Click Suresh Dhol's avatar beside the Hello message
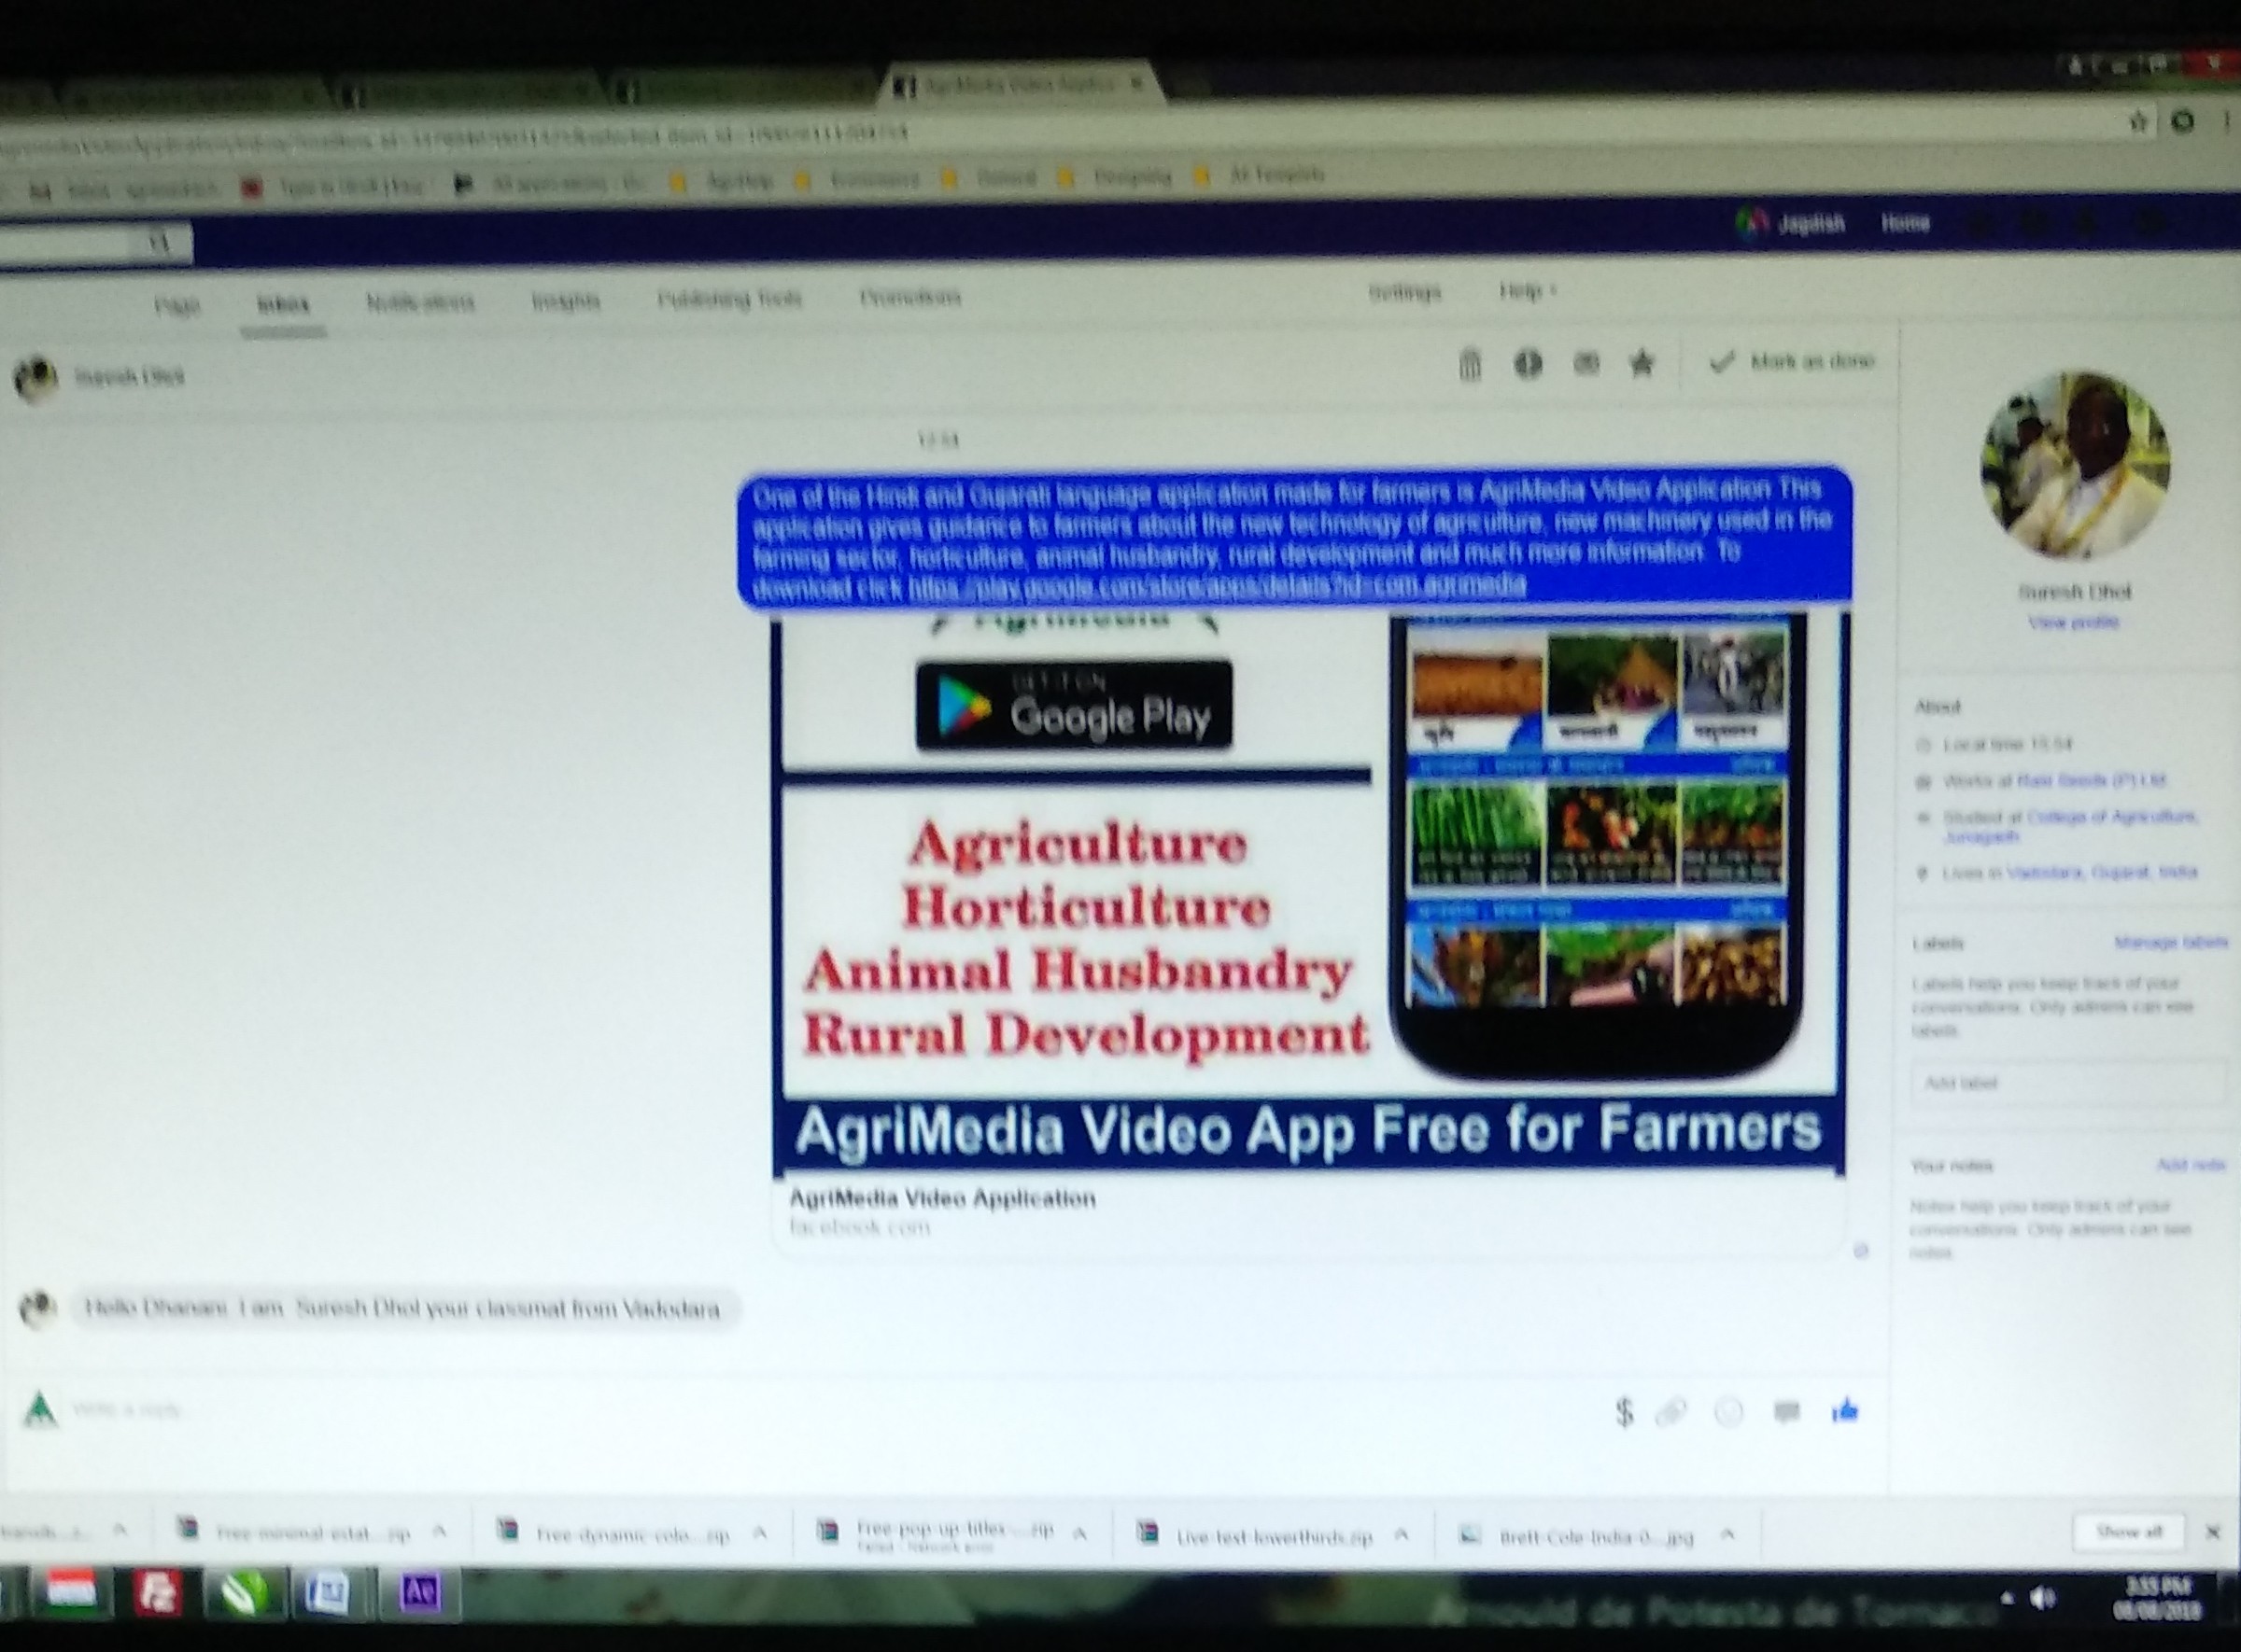Viewport: 2241px width, 1652px height. click(38, 1309)
